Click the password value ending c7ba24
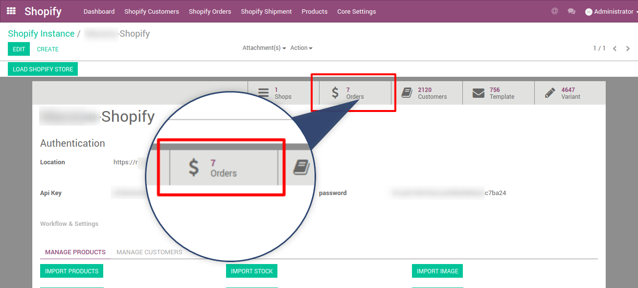Viewport: 638px width, 288px height. [448, 193]
